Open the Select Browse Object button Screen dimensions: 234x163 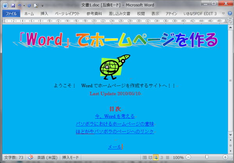230,145
